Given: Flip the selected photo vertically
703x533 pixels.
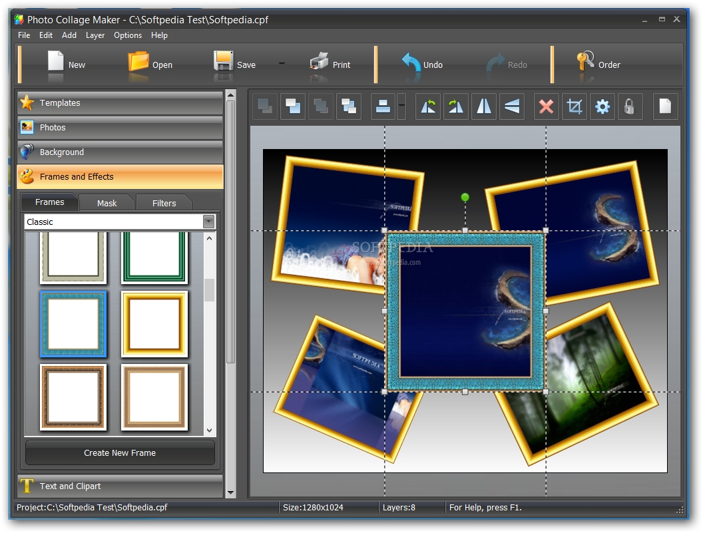Looking at the screenshot, I should (x=511, y=106).
